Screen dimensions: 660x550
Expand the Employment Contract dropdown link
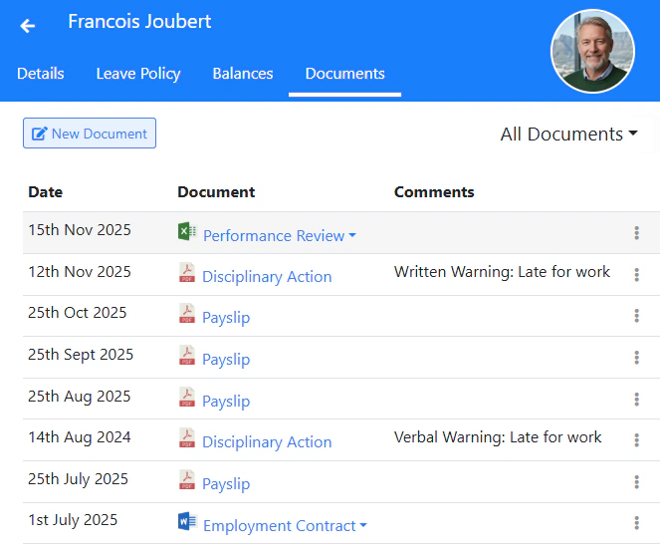tap(285, 526)
